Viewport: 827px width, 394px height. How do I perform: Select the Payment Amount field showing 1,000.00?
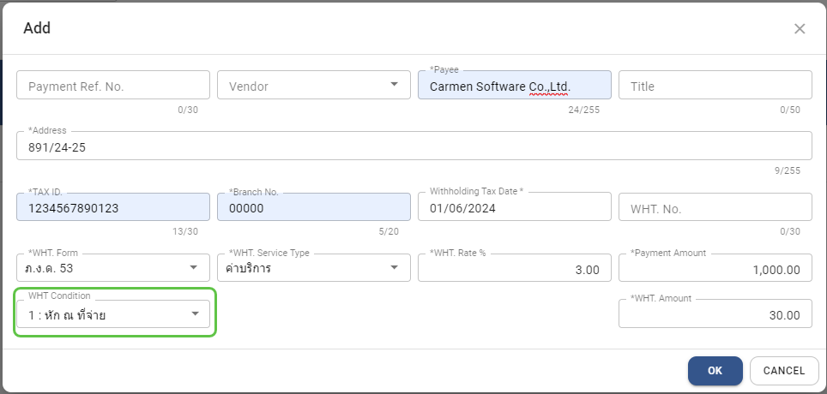pyautogui.click(x=715, y=269)
